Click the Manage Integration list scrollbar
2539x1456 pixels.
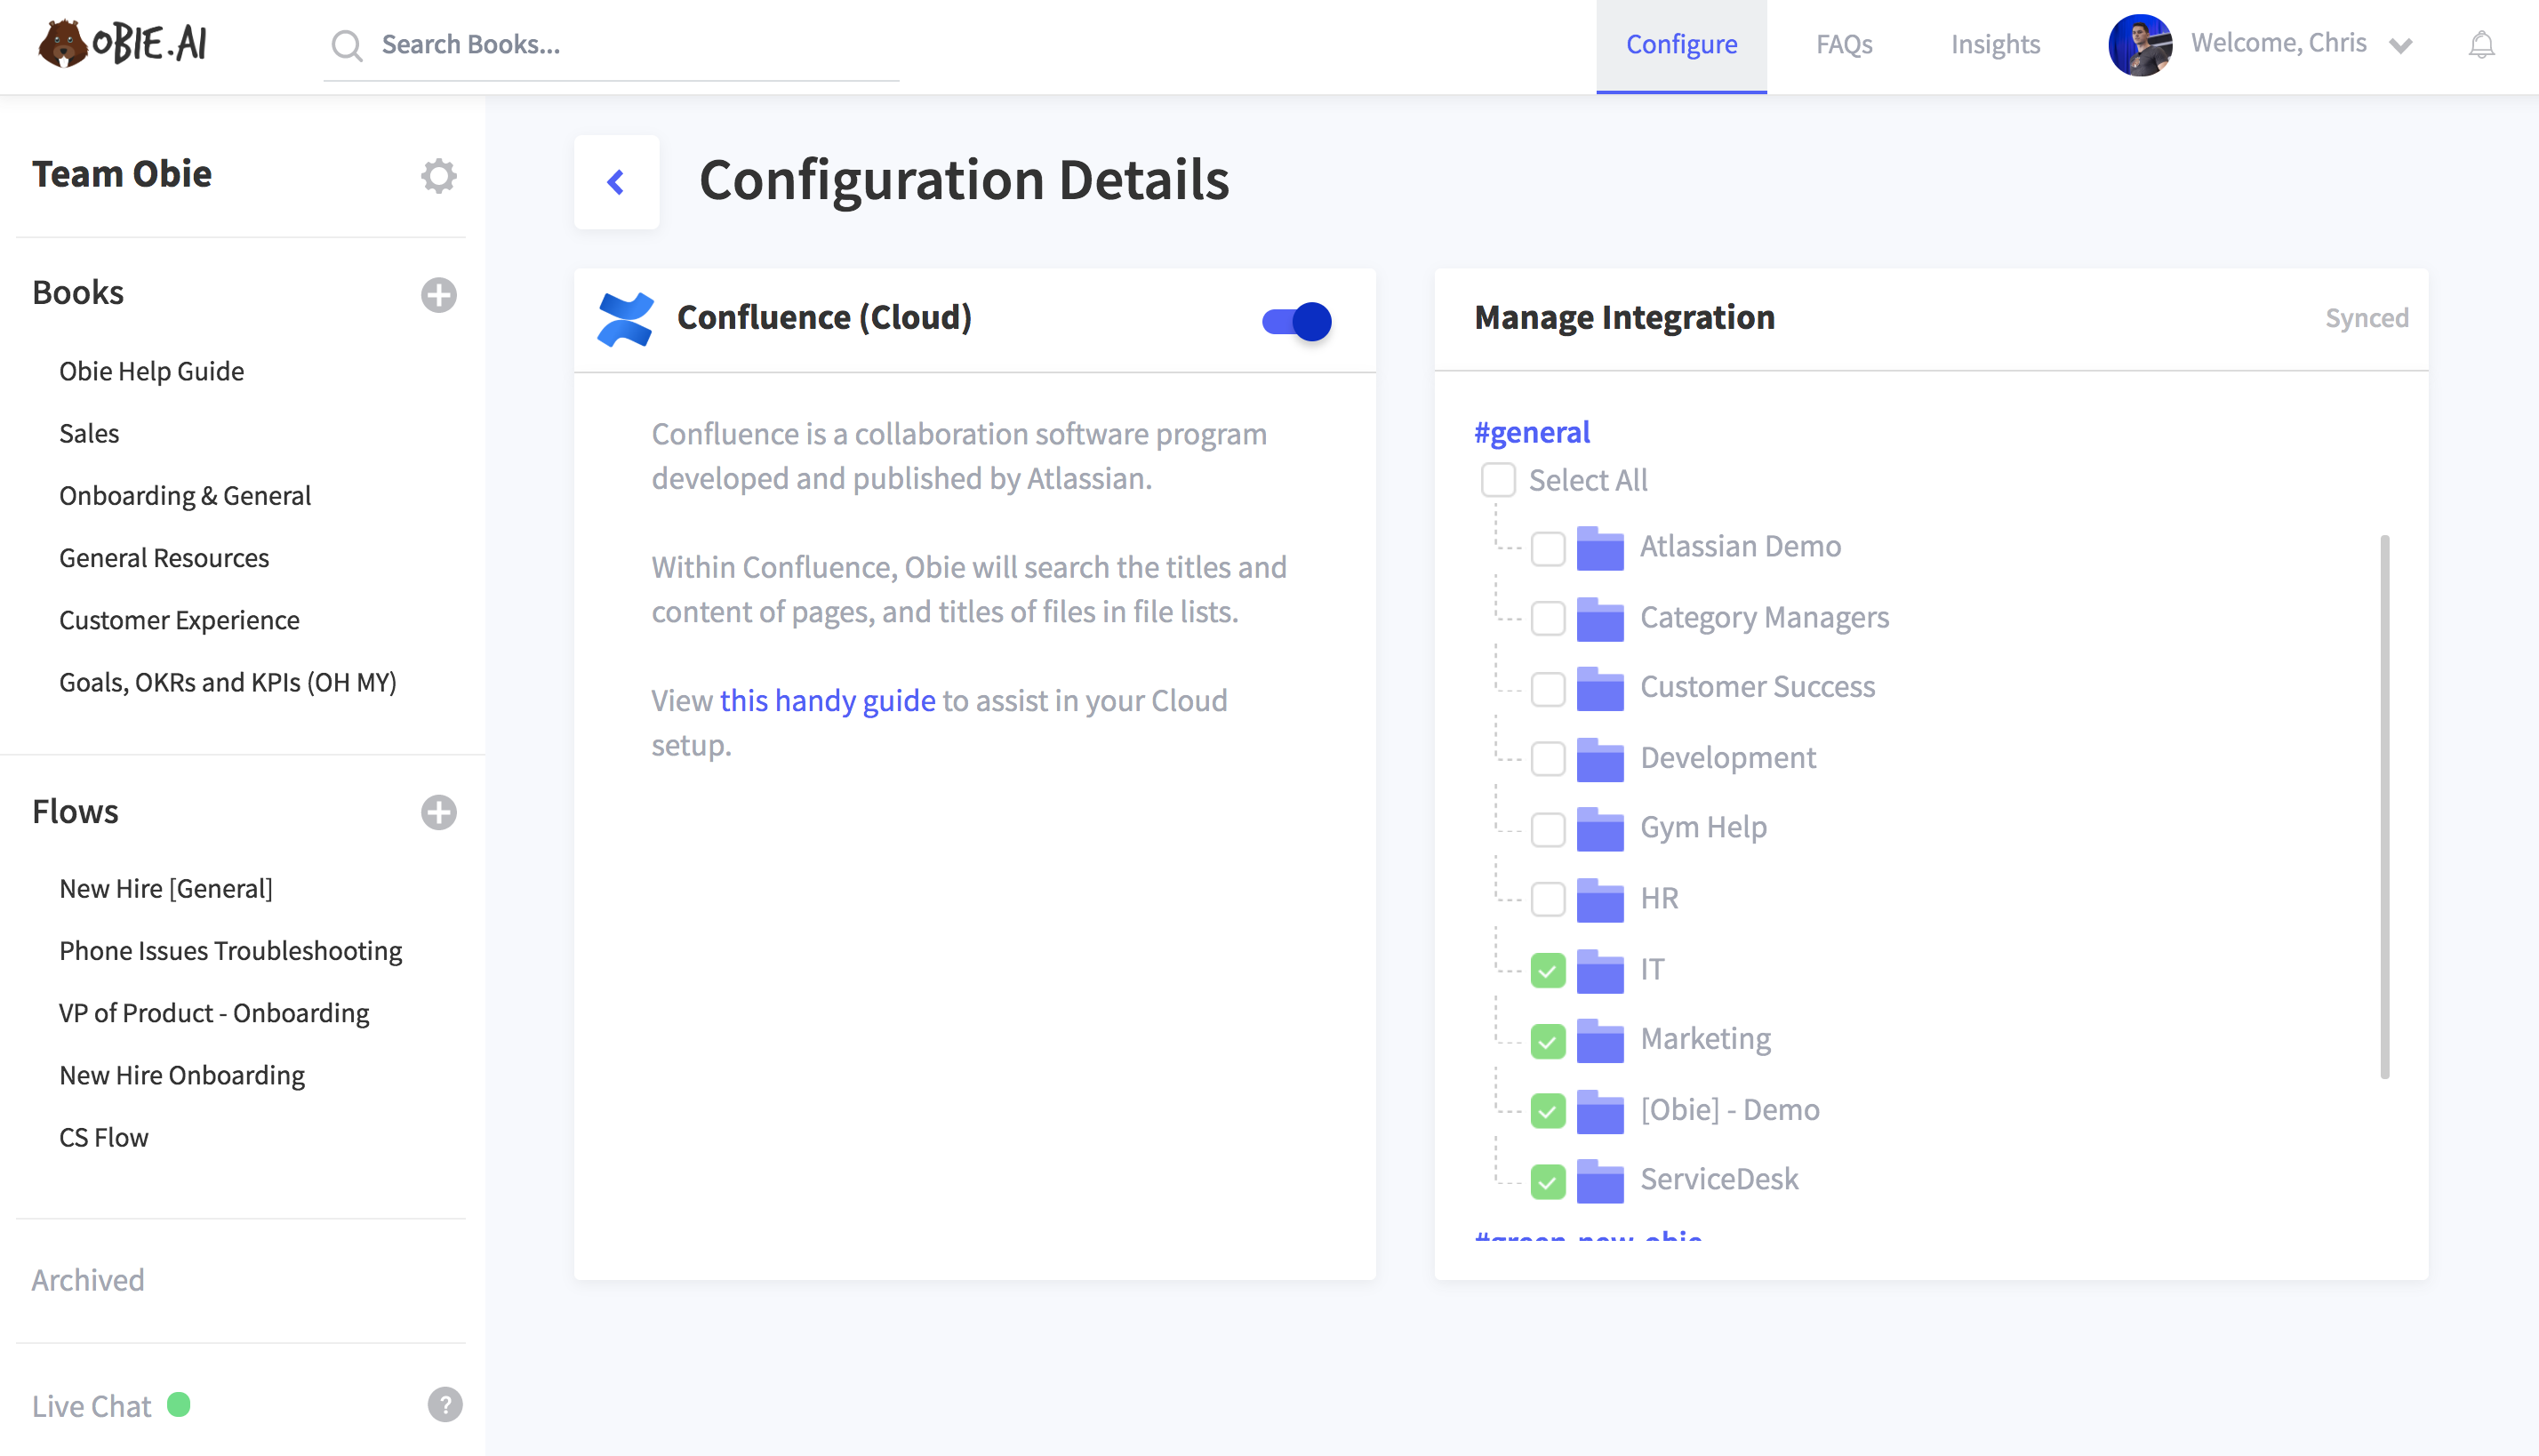2385,806
